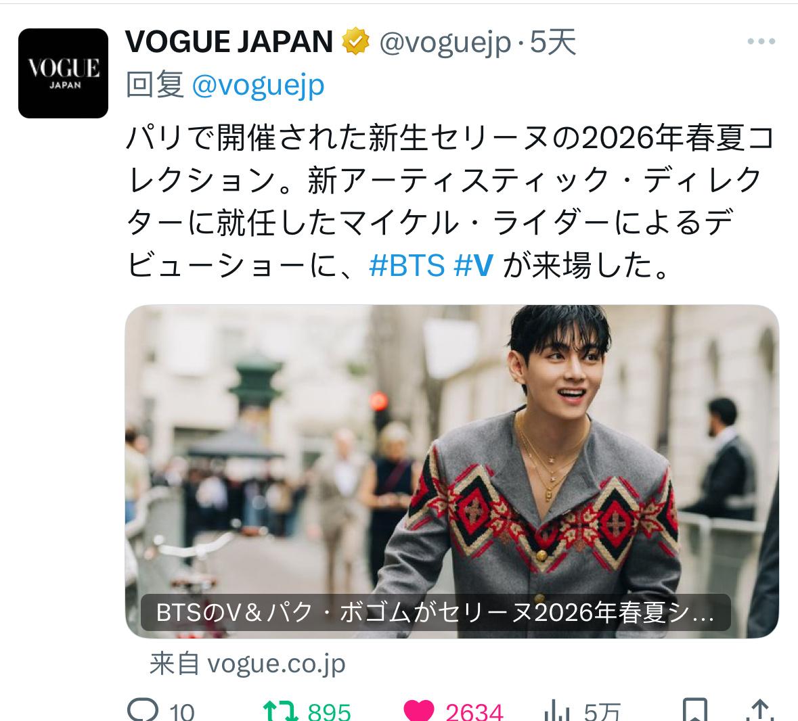The image size is (798, 721).
Task: Open the #BTS hashtag
Action: [x=407, y=265]
